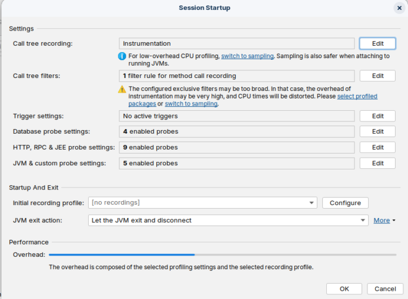This screenshot has height=299, width=408.
Task: Open the 'select profiled packages' link
Action: point(357,96)
